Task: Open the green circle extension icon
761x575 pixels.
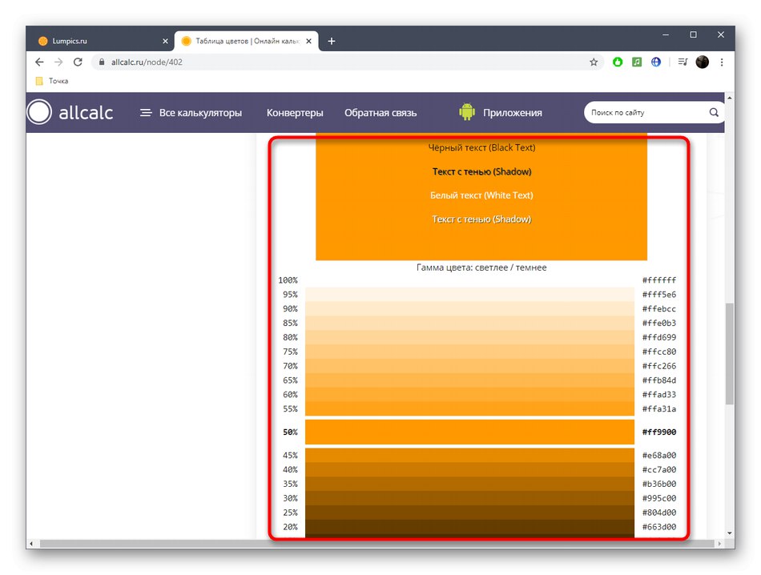Action: pyautogui.click(x=618, y=62)
